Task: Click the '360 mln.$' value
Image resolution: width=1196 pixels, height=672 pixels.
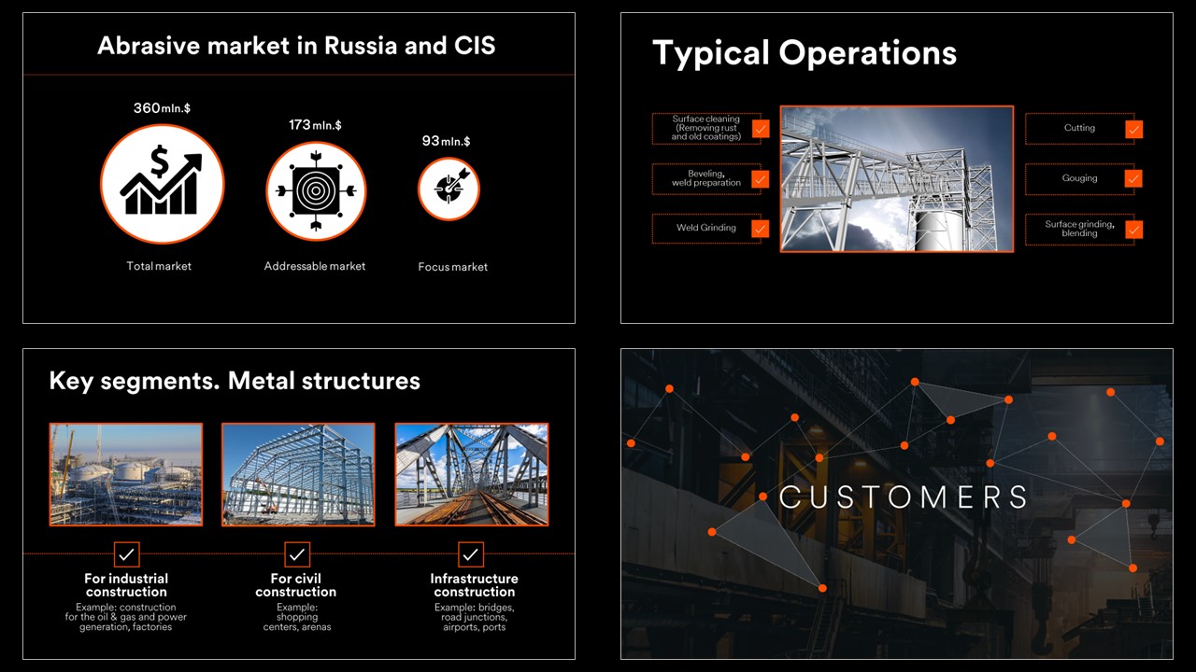Action: [x=162, y=108]
